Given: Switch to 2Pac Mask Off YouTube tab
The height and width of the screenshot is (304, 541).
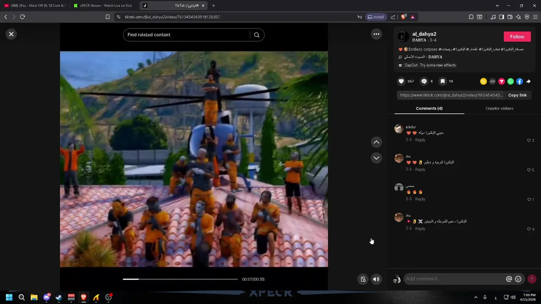Looking at the screenshot, I should pyautogui.click(x=35, y=6).
